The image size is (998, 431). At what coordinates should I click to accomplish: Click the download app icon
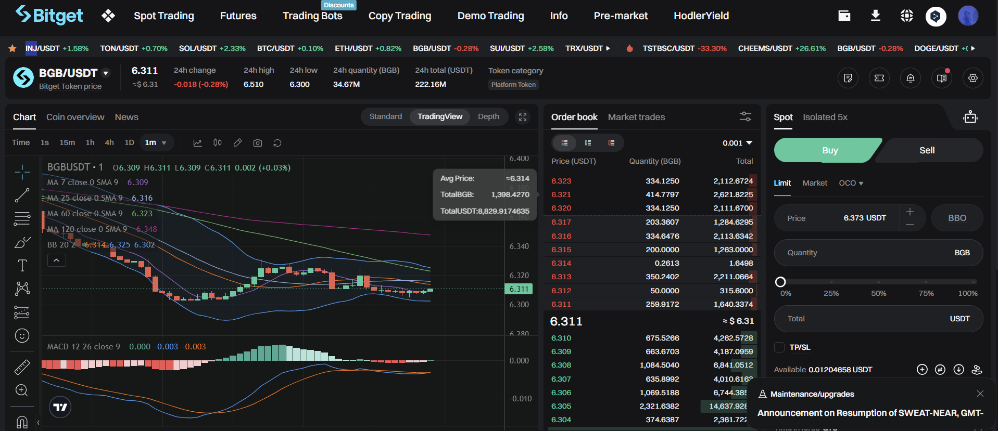tap(876, 16)
